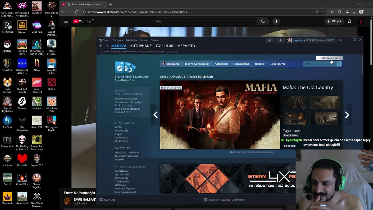Open the Dota 2 desktop icon
The height and width of the screenshot is (210, 373).
[x=52, y=84]
